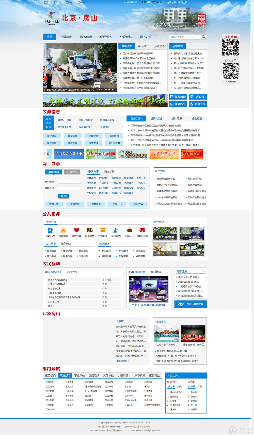Expand 特色活动 with the double-arrow

click(203, 321)
